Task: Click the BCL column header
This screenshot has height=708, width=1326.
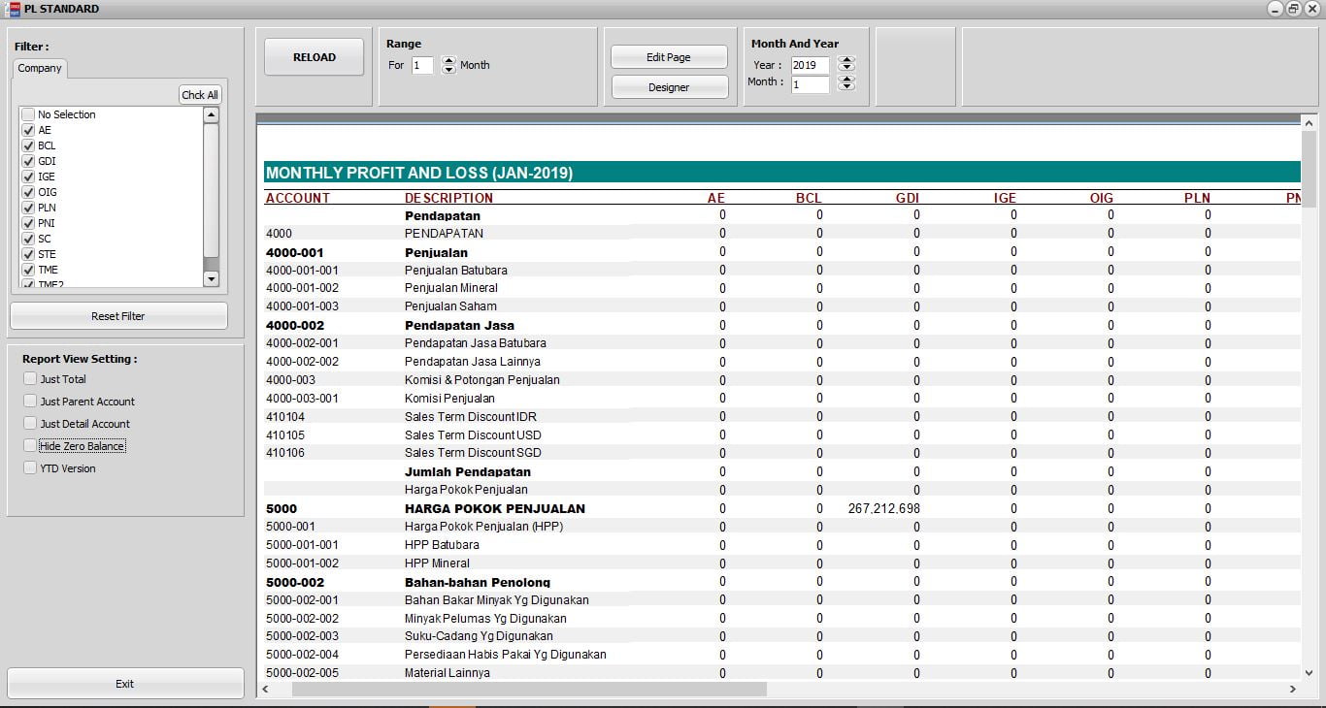Action: click(x=809, y=198)
